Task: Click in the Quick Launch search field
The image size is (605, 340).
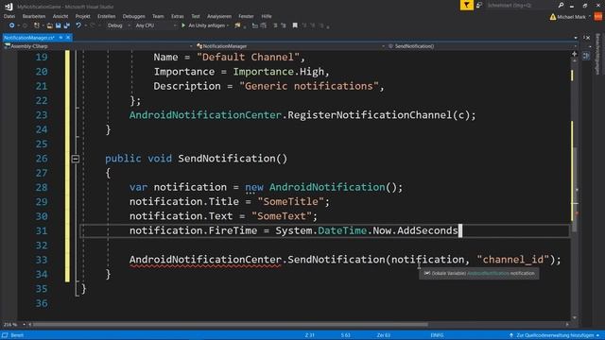Action: point(520,5)
